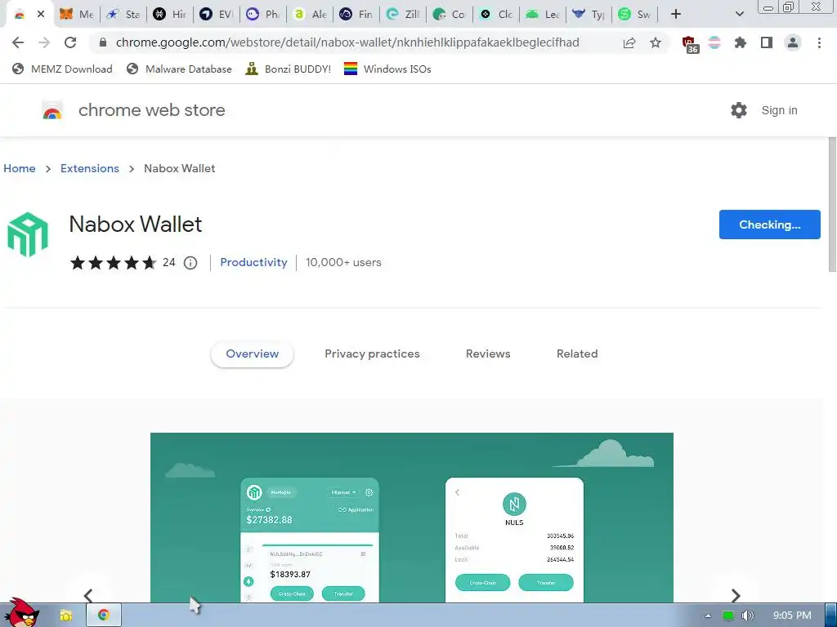
Task: Bookmark this page with star icon
Action: (656, 42)
